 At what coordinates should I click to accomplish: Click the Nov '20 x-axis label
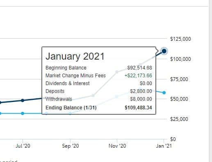(117, 146)
